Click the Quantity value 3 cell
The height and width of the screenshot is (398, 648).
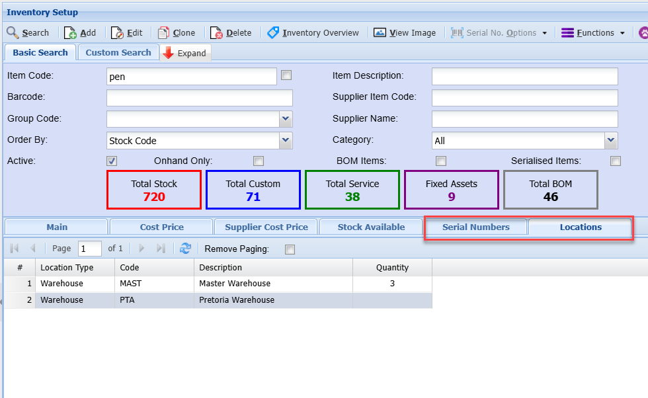point(392,284)
